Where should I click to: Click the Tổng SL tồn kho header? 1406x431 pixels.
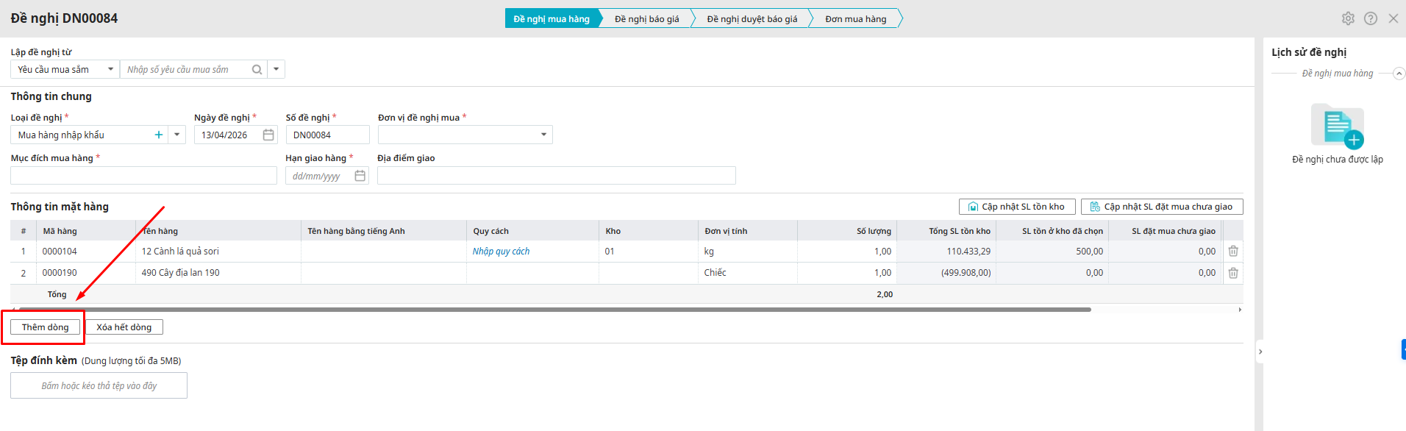946,231
